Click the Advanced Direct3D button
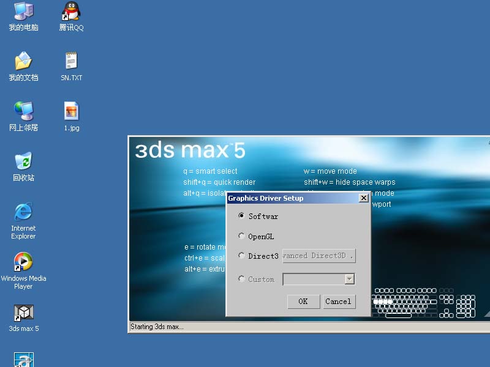 tap(319, 256)
